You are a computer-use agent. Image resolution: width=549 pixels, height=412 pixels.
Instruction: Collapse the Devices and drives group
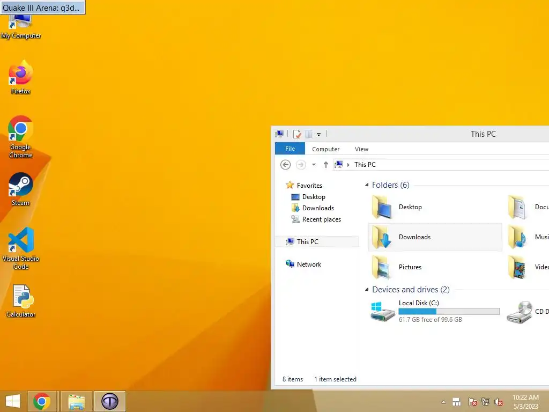(x=367, y=290)
